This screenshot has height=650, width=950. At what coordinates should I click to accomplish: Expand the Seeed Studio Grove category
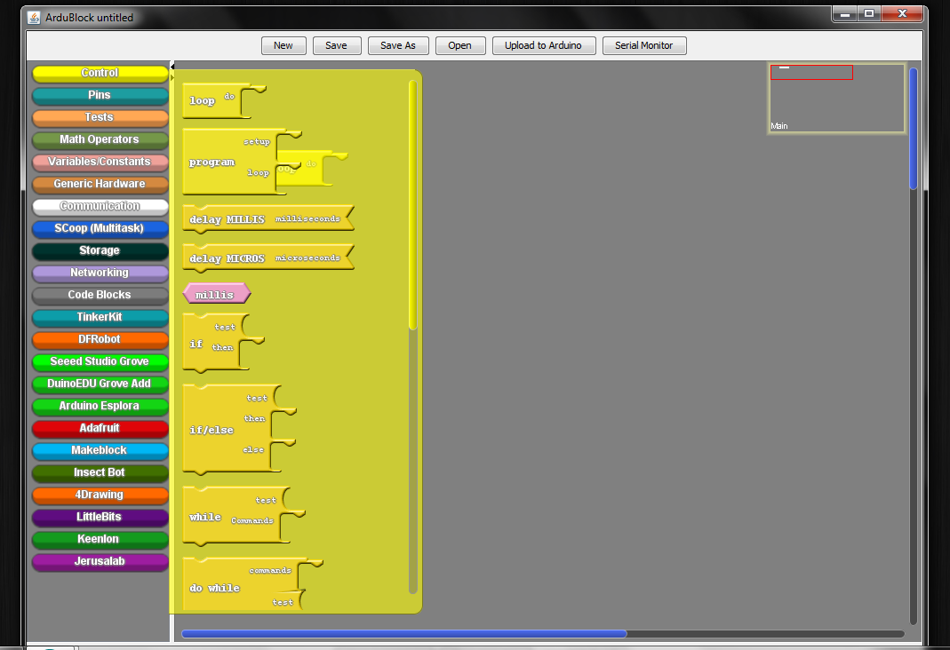click(x=100, y=361)
